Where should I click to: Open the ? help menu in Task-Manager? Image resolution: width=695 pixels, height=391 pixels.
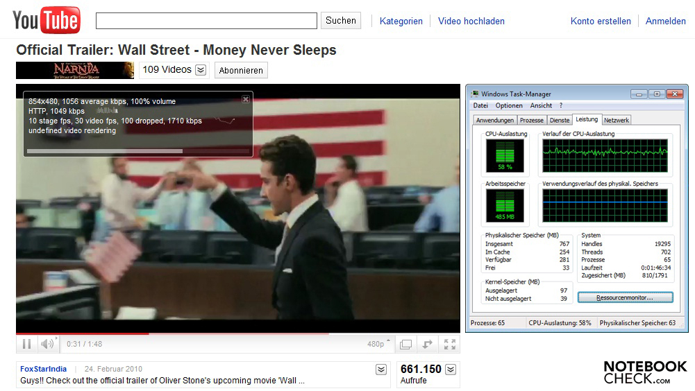(x=561, y=105)
